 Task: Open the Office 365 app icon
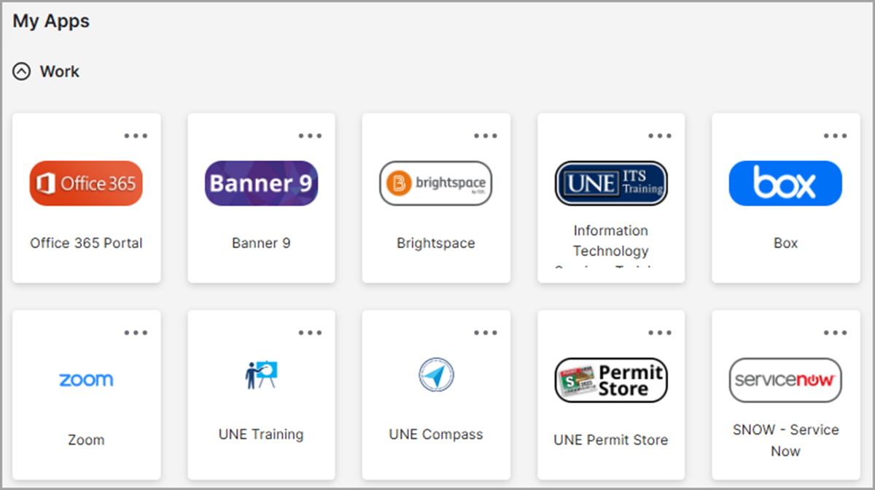[86, 183]
